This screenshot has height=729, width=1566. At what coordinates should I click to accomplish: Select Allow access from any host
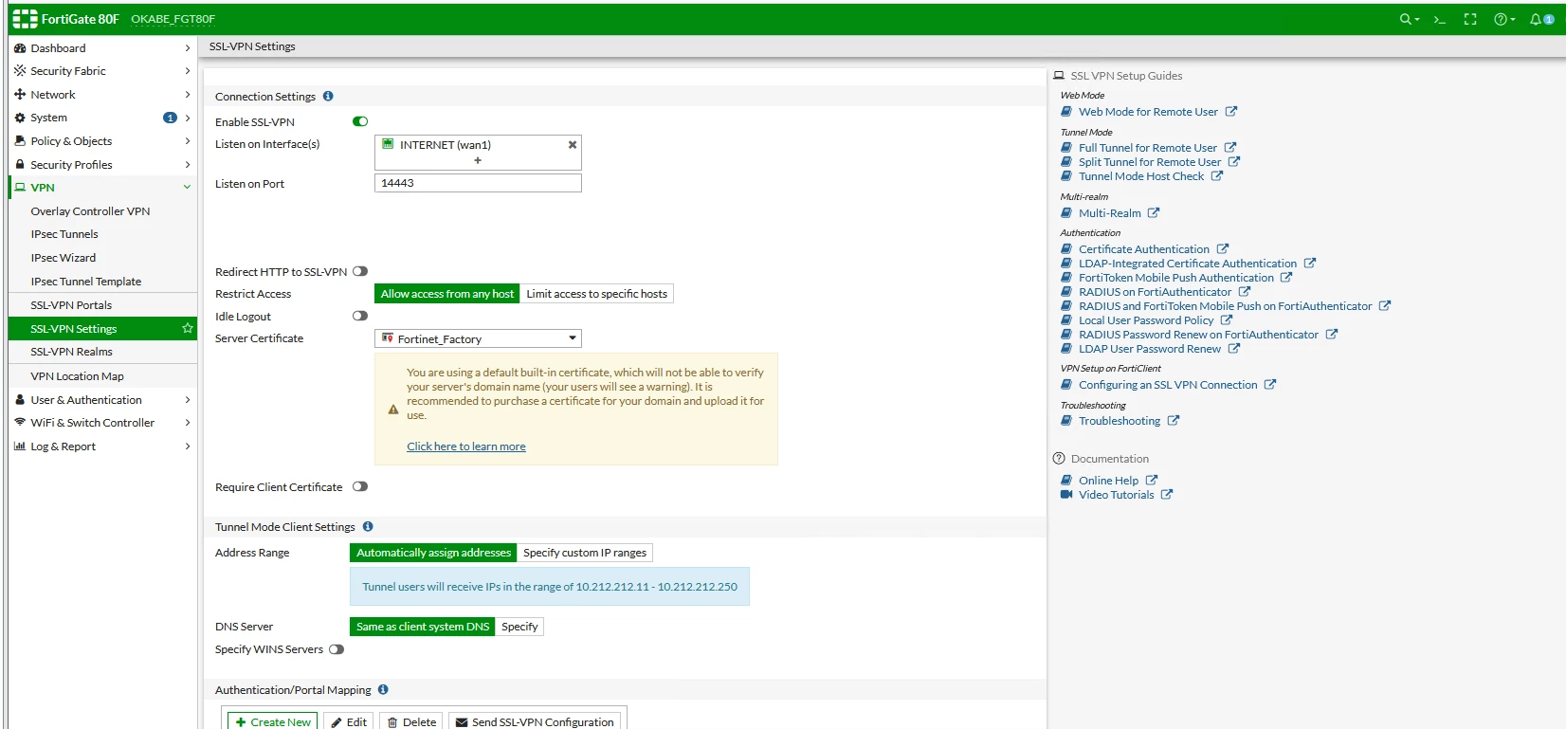click(x=447, y=294)
